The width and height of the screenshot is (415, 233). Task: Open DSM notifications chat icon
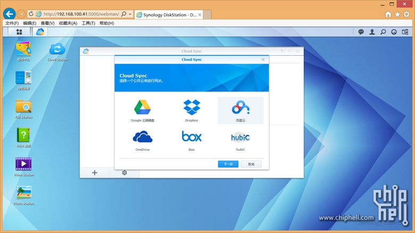pyautogui.click(x=361, y=32)
